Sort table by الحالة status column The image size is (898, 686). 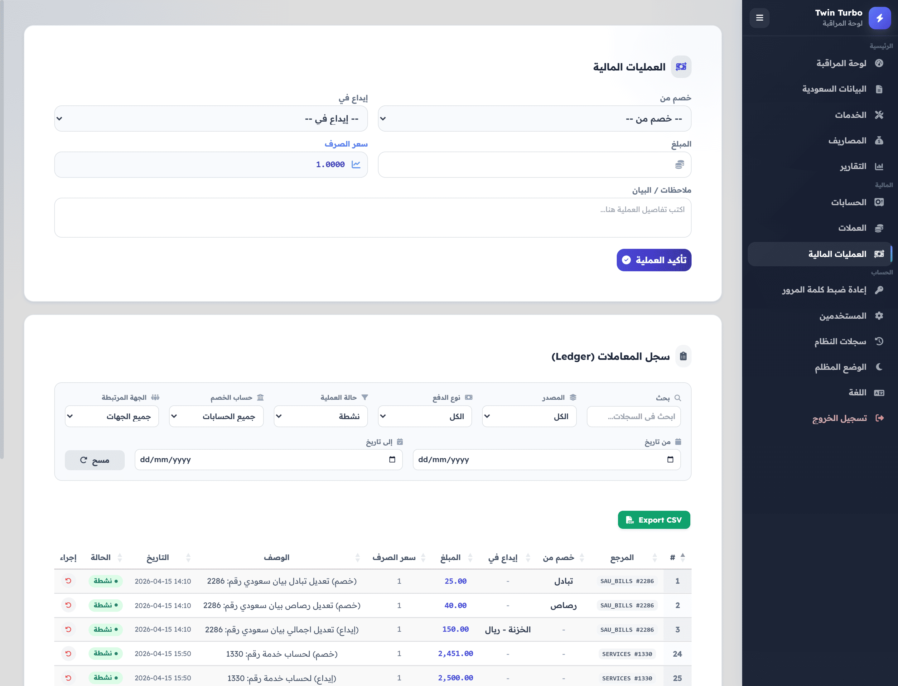pyautogui.click(x=106, y=558)
